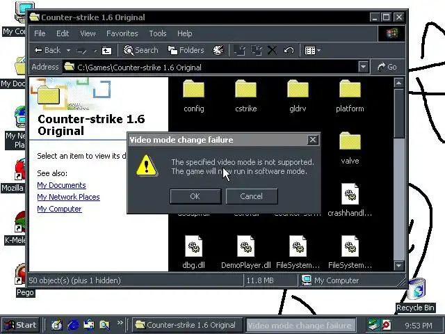Click Cancel in the video mode dialog
The width and height of the screenshot is (445, 334).
click(x=252, y=196)
